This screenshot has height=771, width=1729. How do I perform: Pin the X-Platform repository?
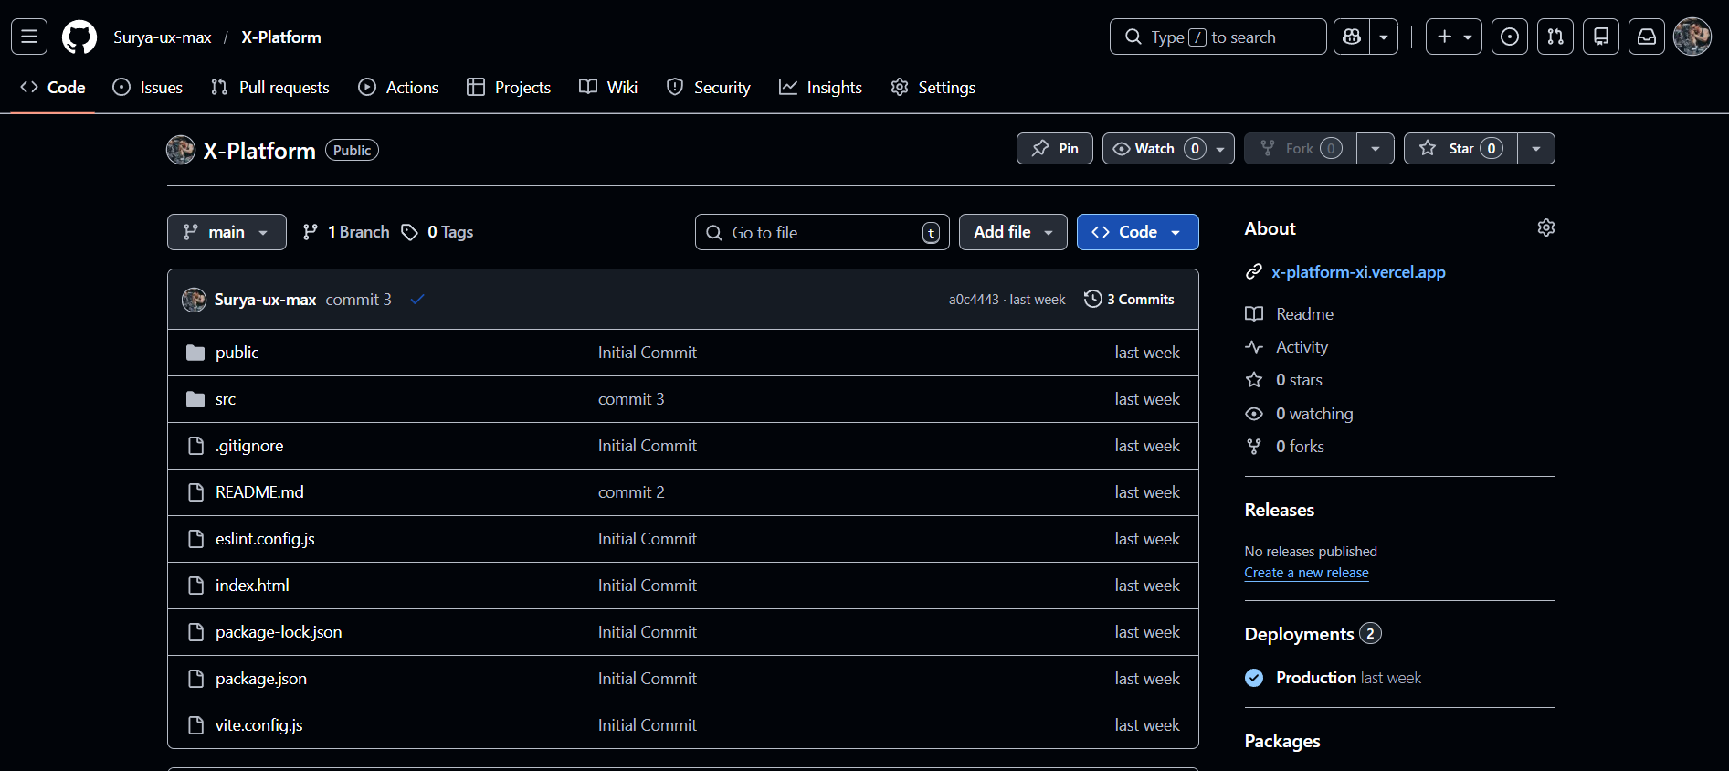click(1055, 149)
